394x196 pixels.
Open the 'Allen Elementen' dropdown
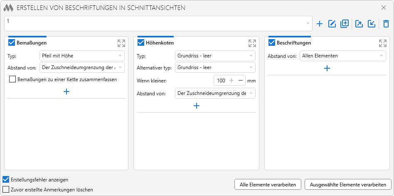click(x=342, y=56)
